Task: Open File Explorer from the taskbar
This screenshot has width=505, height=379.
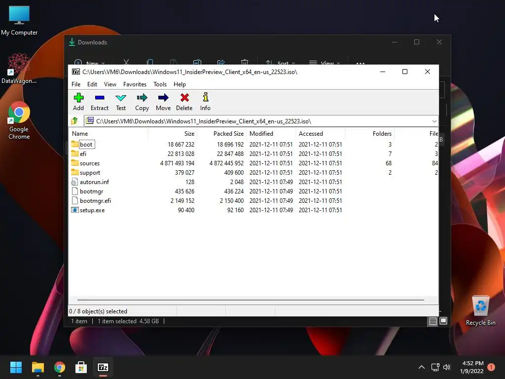Action: [x=37, y=367]
